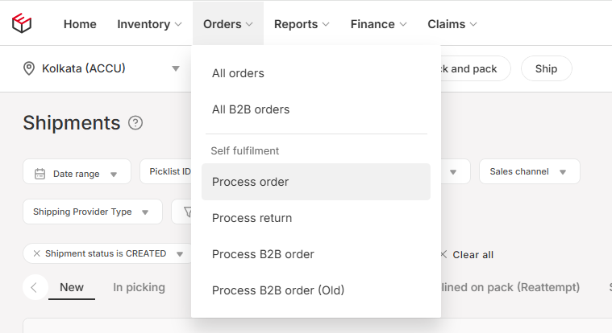Click the previous-tabs left arrow button
This screenshot has width=612, height=333.
coord(35,287)
